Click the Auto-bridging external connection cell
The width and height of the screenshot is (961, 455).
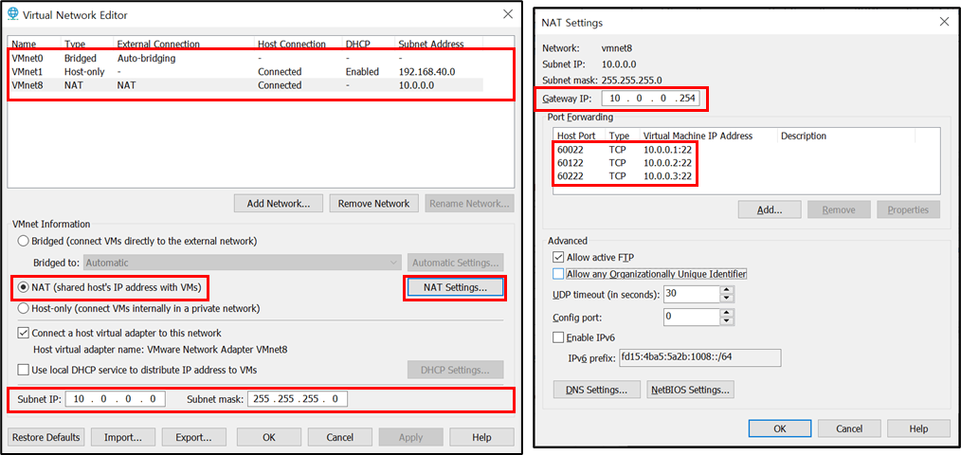(147, 58)
